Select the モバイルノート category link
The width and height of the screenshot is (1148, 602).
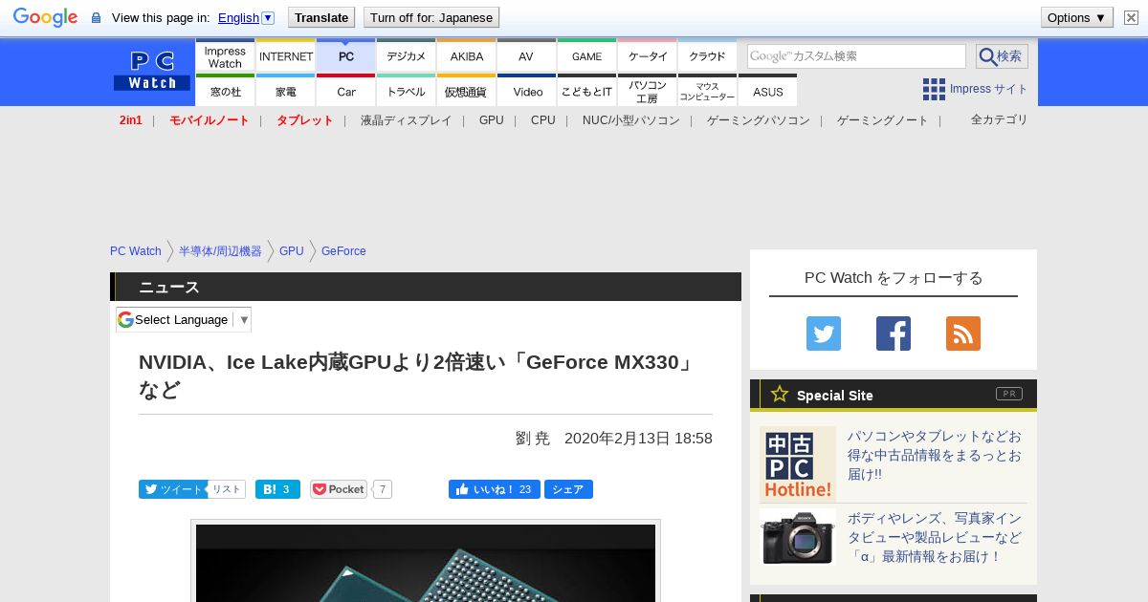pos(210,120)
